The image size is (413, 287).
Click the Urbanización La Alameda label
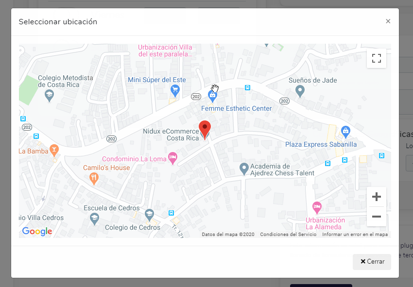[x=325, y=223]
